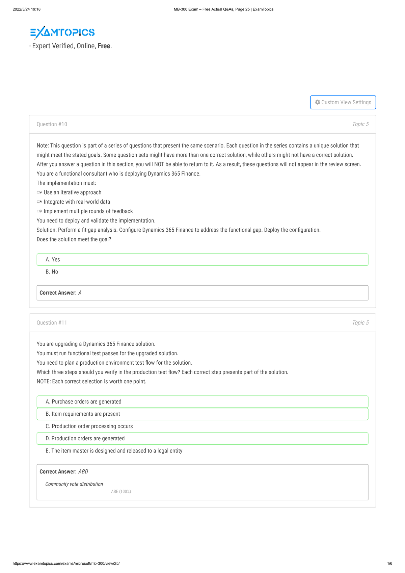Click the gear icon in Custom View Settings
This screenshot has width=405, height=573.
point(318,102)
